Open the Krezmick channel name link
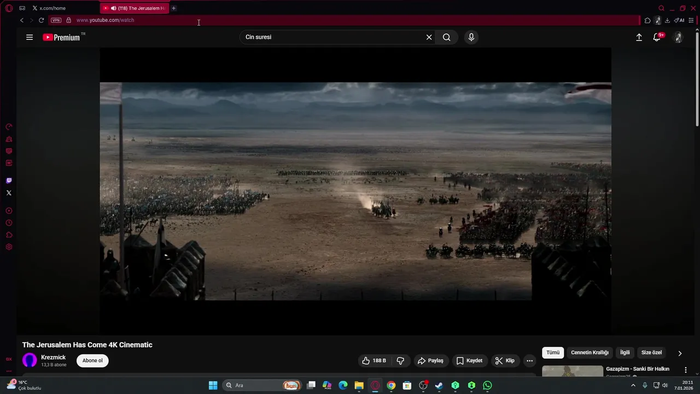This screenshot has width=700, height=394. point(53,357)
